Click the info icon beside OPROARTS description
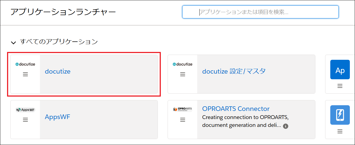Image resolution: width=355 pixels, height=145 pixels. point(285,126)
